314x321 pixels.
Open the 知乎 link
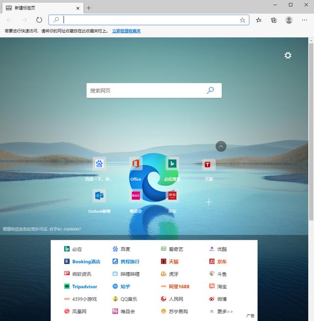[121, 286]
